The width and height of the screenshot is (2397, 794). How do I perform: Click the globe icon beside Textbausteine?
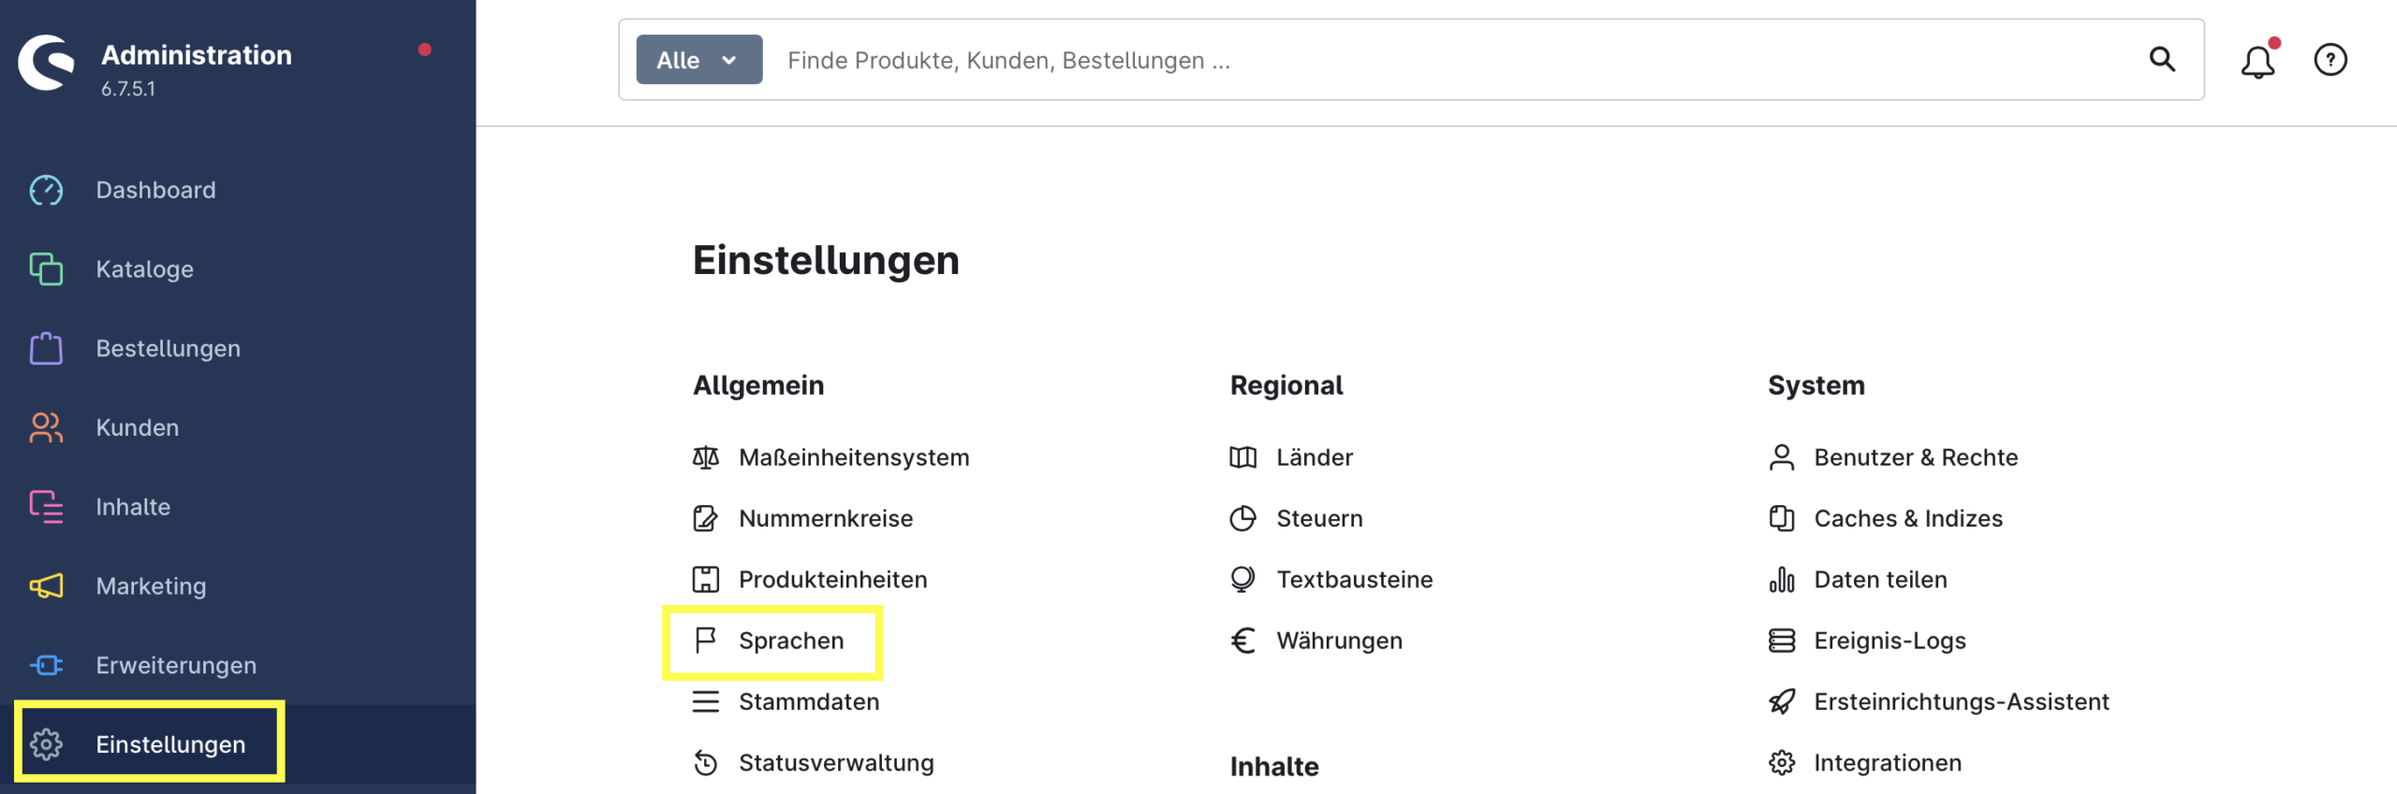point(1243,580)
